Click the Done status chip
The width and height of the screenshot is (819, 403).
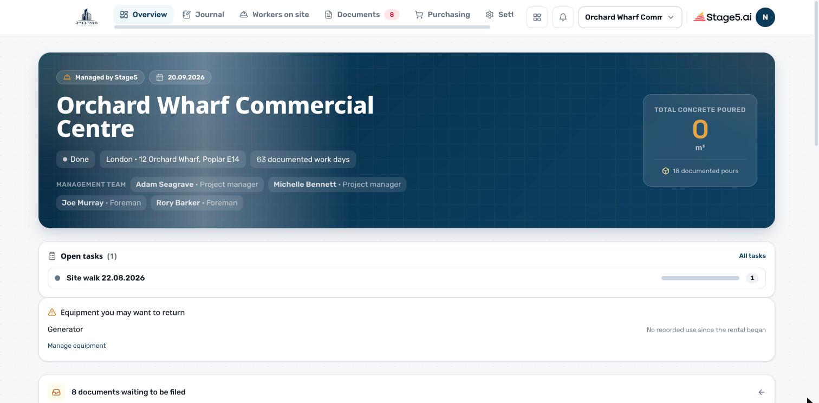click(x=76, y=159)
